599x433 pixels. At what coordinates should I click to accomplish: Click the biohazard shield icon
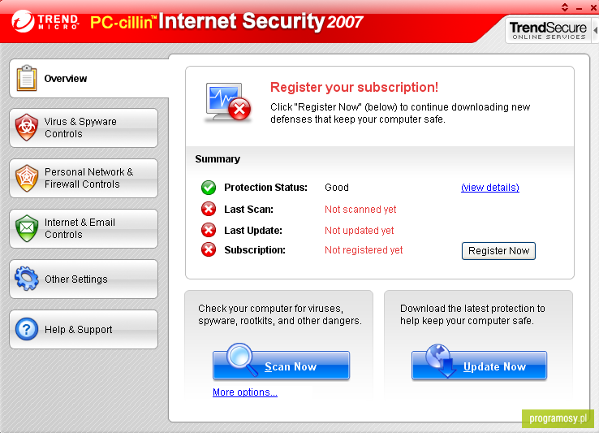26,128
